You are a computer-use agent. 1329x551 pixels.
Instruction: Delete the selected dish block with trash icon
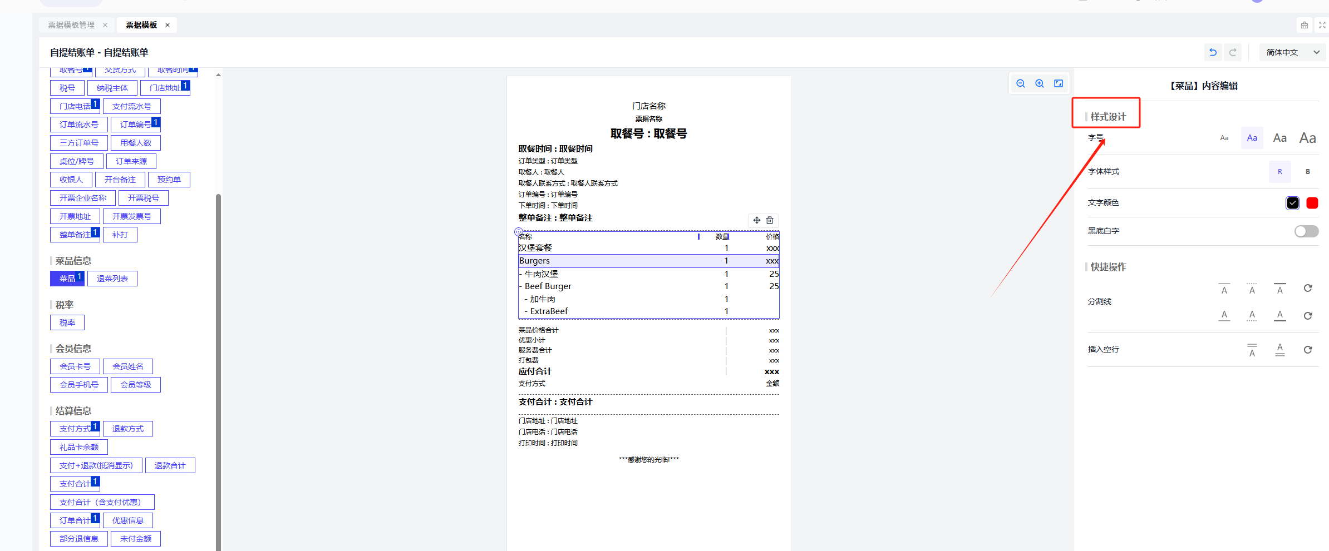coord(770,220)
